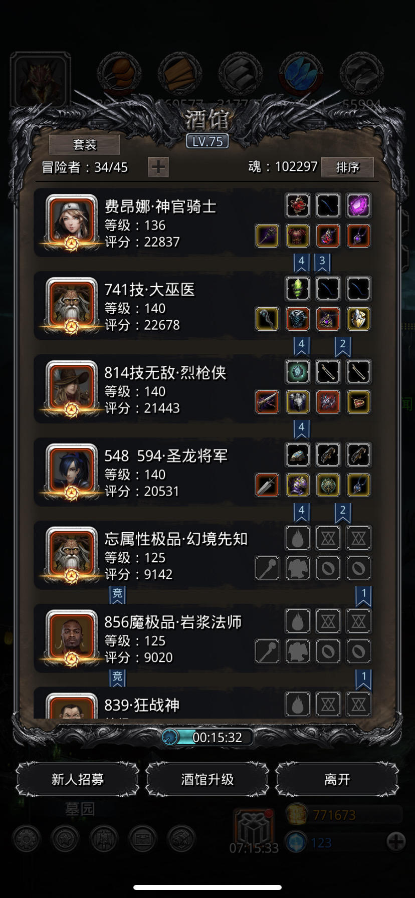The width and height of the screenshot is (415, 898).
Task: Tap the 00:15:32 refresh timer bar
Action: click(x=207, y=737)
